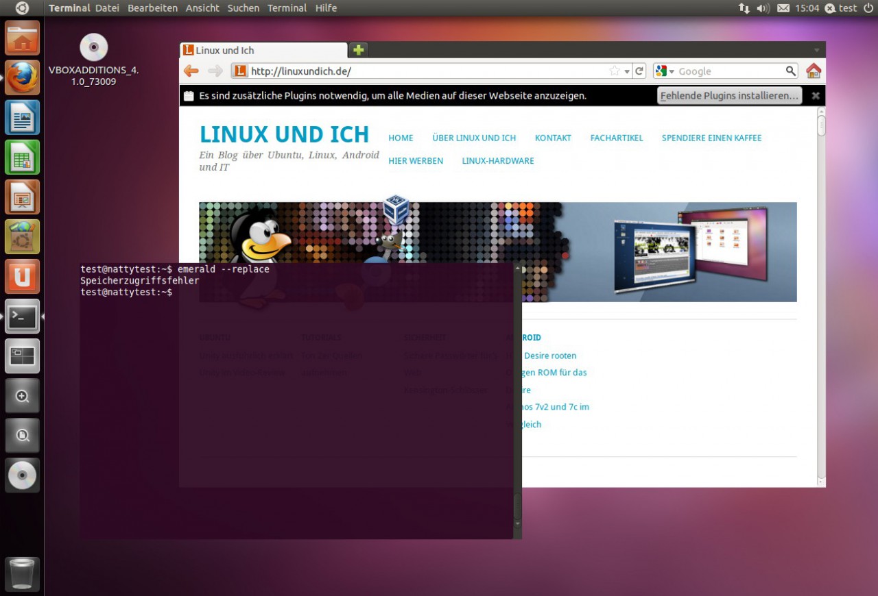Viewport: 878px width, 596px height.
Task: Click the disc icon in the launcher
Action: [x=23, y=475]
